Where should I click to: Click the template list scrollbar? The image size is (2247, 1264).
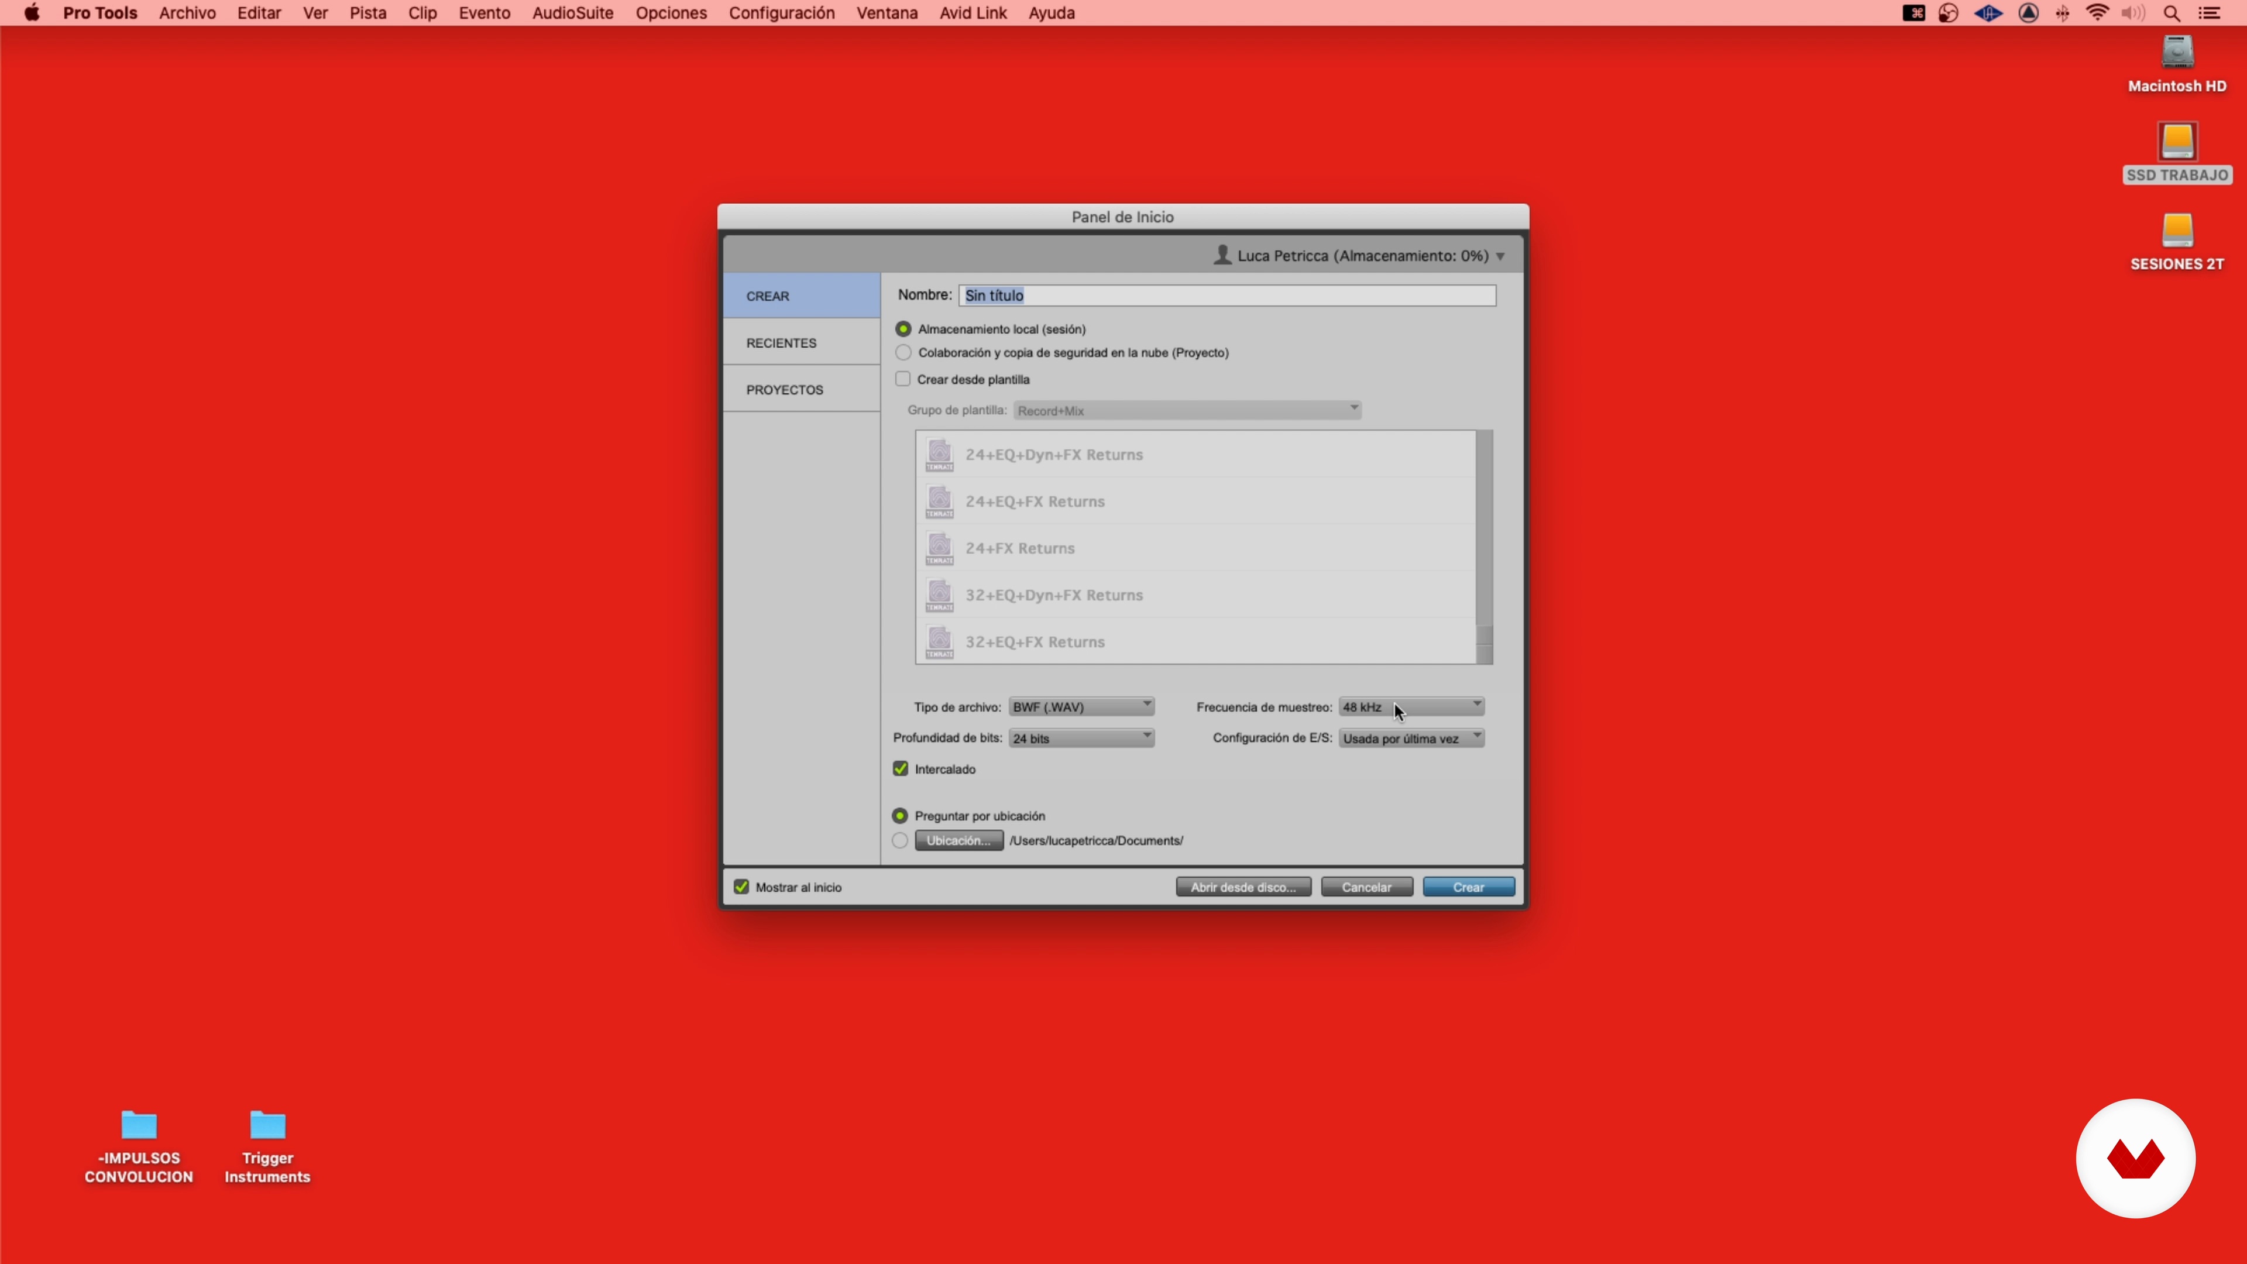tap(1484, 547)
